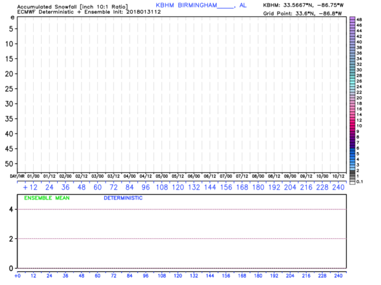Click the legend value '0.1'
This screenshot has width=381, height=285.
coord(359,182)
